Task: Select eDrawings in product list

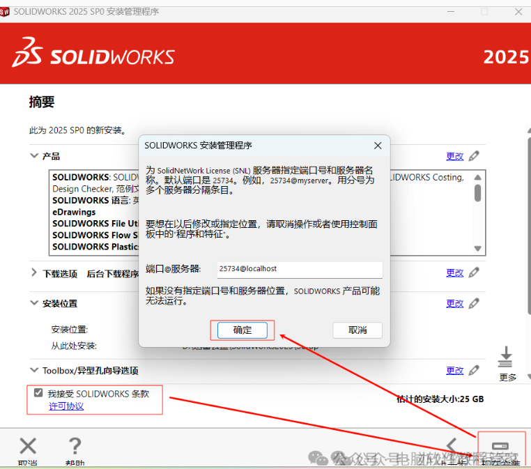Action: point(74,212)
